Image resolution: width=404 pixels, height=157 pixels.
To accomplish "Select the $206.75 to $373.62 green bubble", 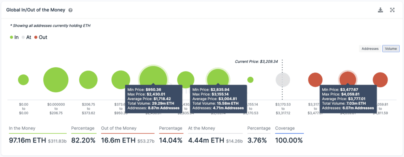I will 88,80.
